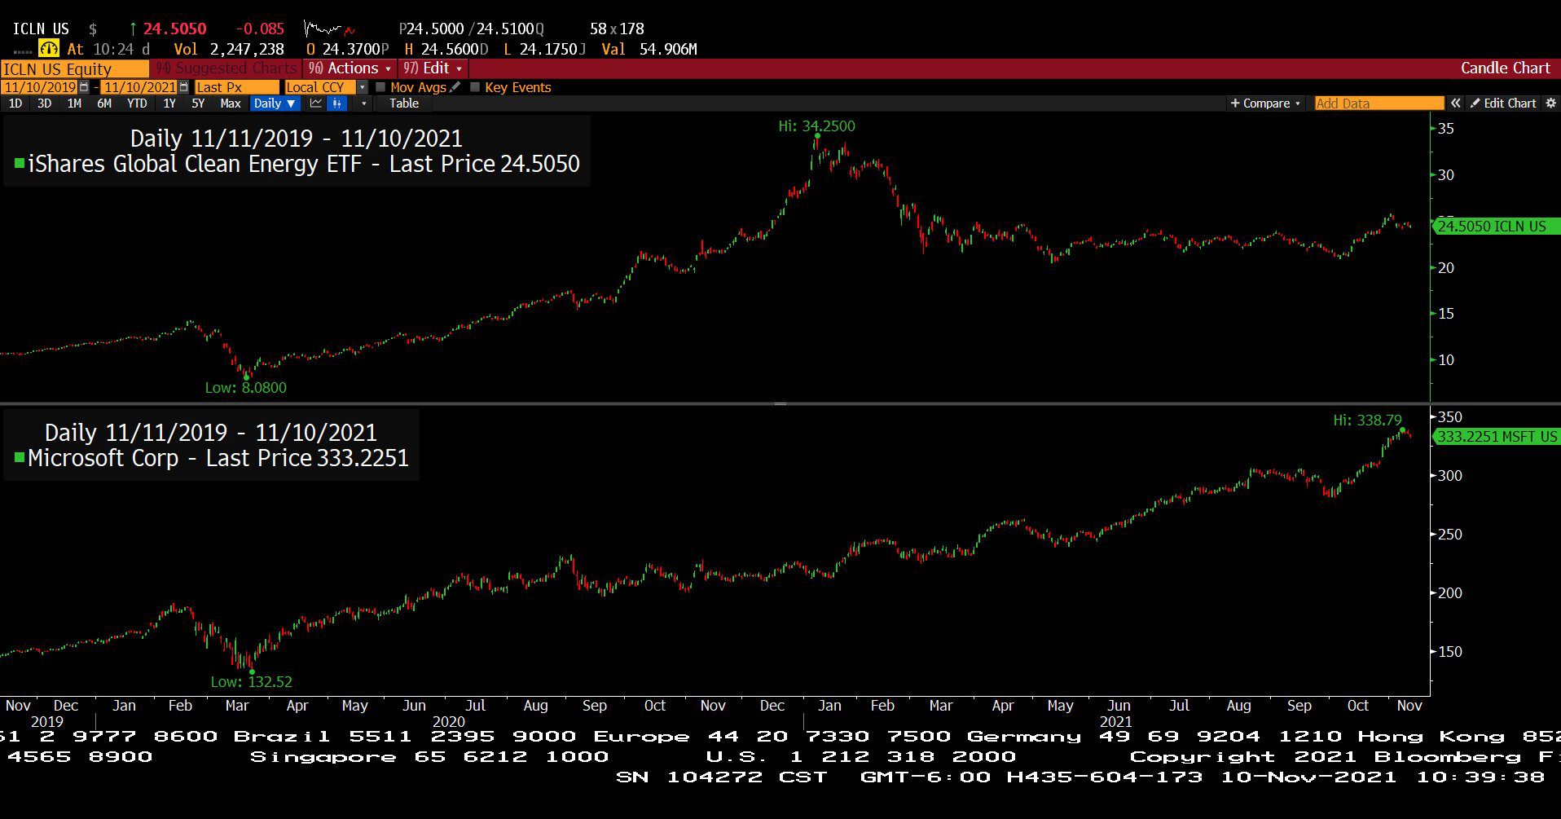Expand the Edit dropdown menu
This screenshot has height=819, width=1561.
pyautogui.click(x=433, y=68)
